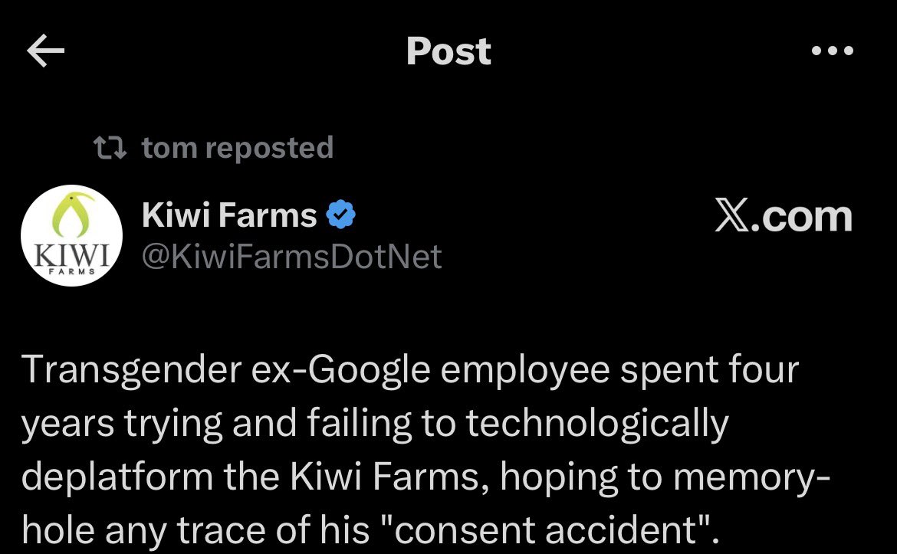Click the blue verified badge

[x=342, y=217]
